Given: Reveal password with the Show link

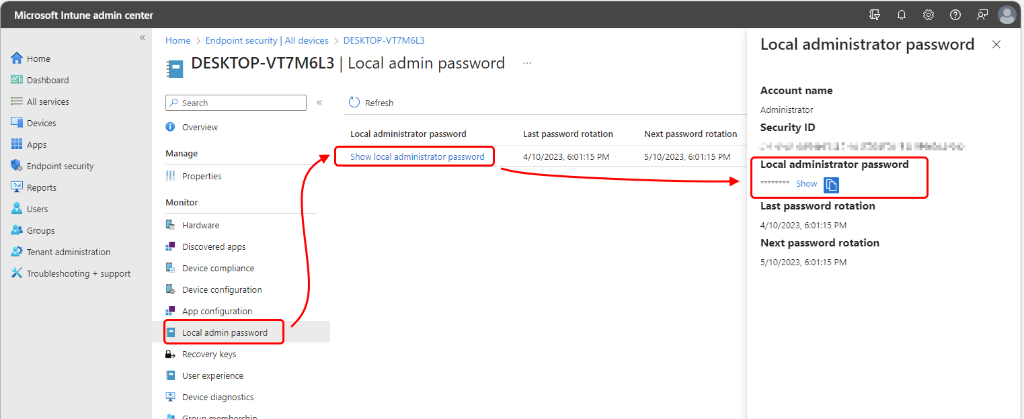Looking at the screenshot, I should 807,183.
